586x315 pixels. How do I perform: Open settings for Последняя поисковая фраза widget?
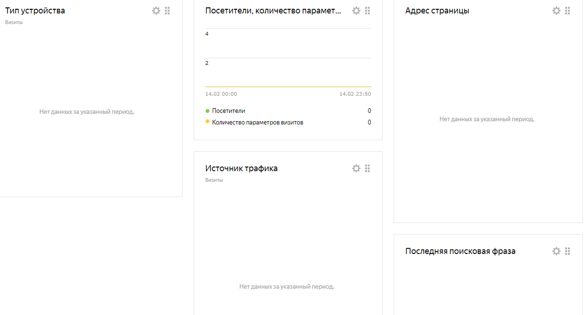click(x=556, y=251)
